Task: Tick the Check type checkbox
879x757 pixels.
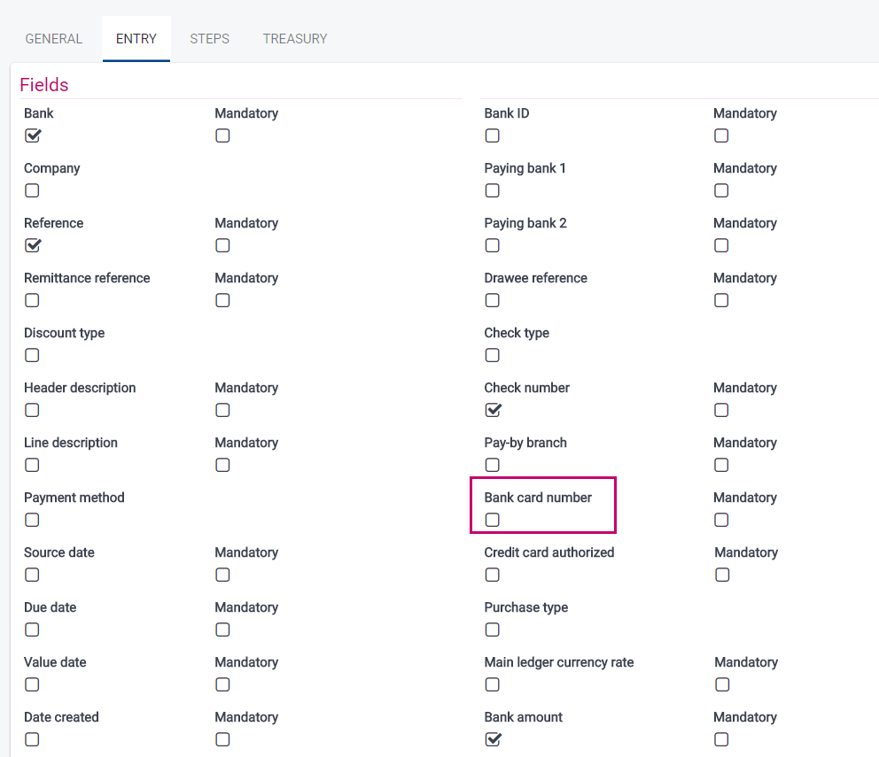Action: [x=493, y=355]
